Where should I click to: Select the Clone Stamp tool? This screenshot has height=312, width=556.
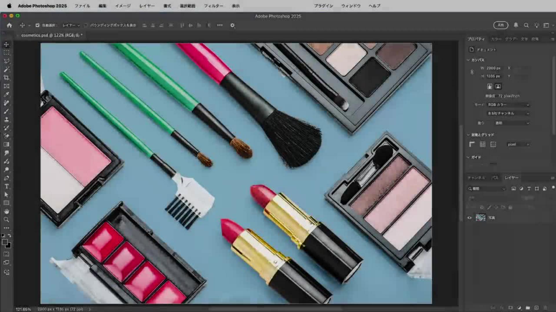pyautogui.click(x=6, y=120)
